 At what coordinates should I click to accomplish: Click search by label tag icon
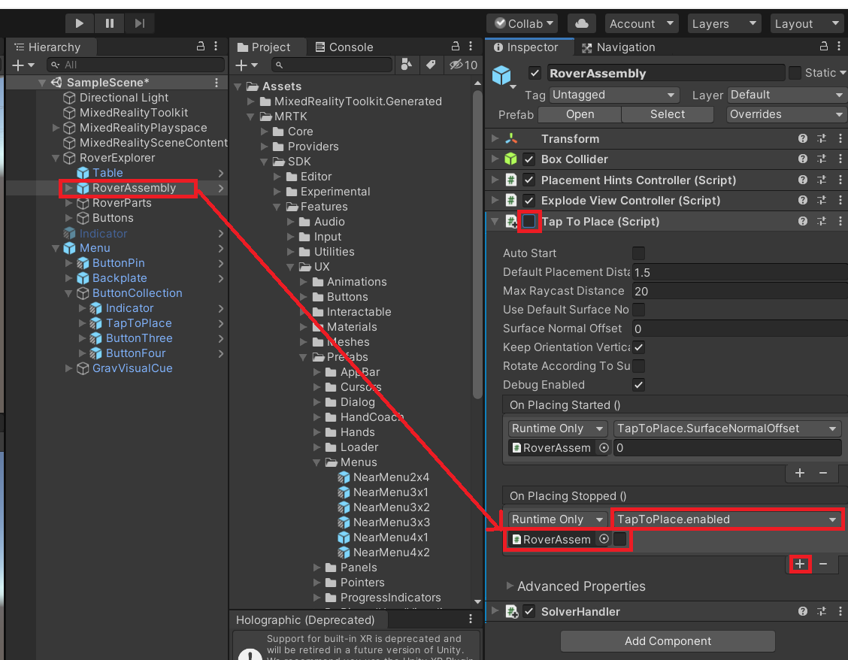click(431, 65)
